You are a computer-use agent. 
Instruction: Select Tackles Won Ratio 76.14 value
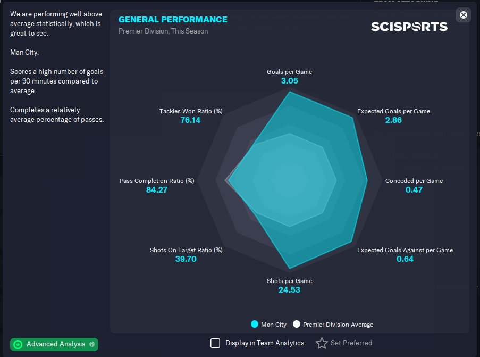pyautogui.click(x=190, y=120)
